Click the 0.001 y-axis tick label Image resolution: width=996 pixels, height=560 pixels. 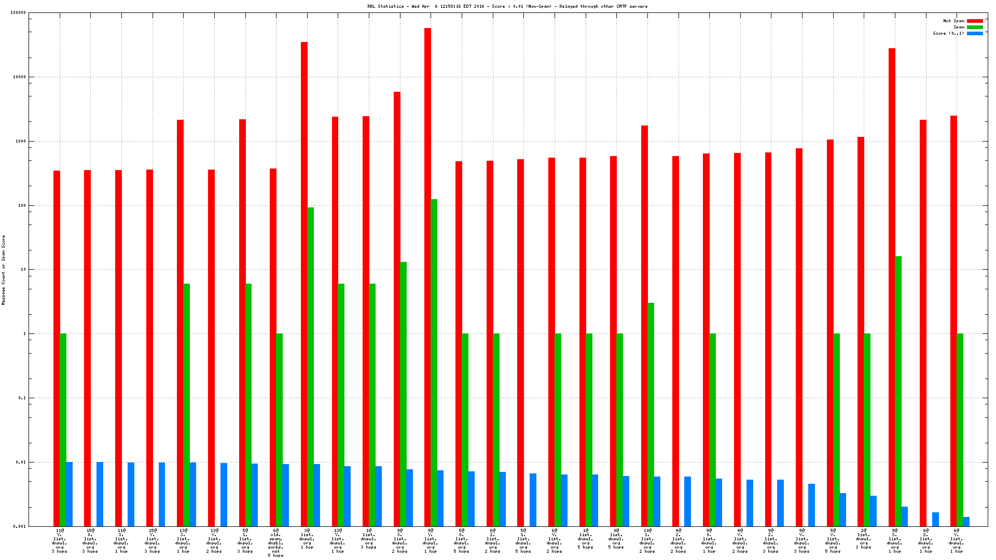coord(19,526)
